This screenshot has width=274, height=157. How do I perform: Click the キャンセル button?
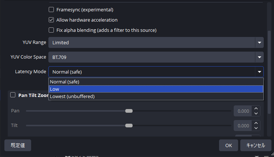[x=255, y=145]
